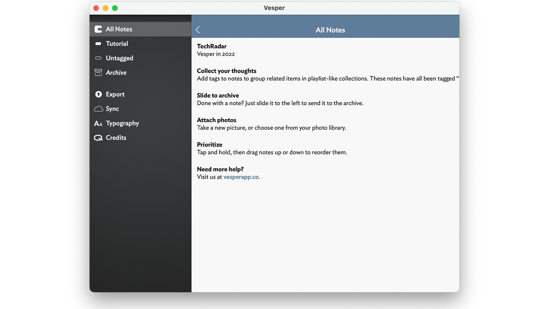The height and width of the screenshot is (309, 549).
Task: Click the green fullscreen window button
Action: click(115, 8)
